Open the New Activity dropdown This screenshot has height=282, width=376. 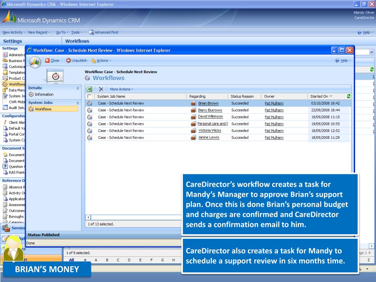14,32
